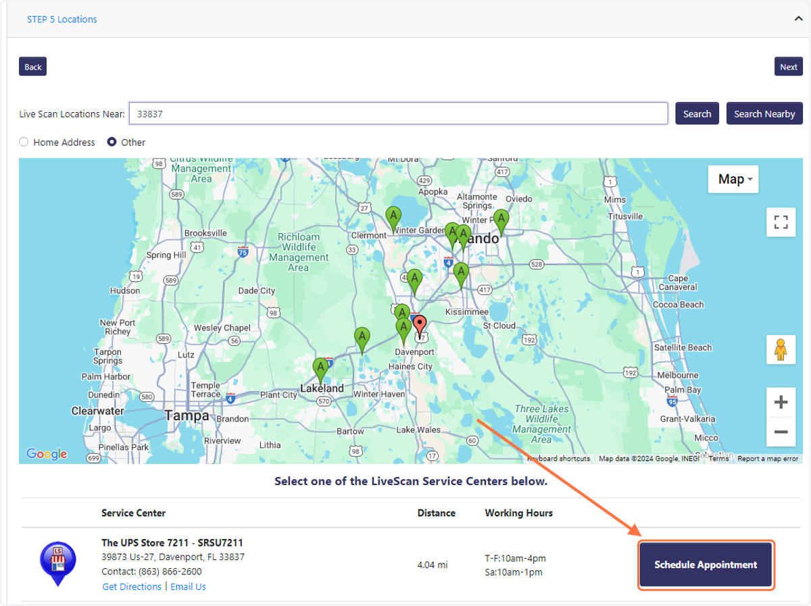Screen dimensions: 811x606
Task: Click the Street View pegman icon
Action: click(x=781, y=350)
